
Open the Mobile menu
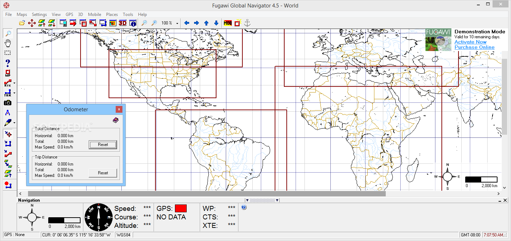[x=94, y=15]
